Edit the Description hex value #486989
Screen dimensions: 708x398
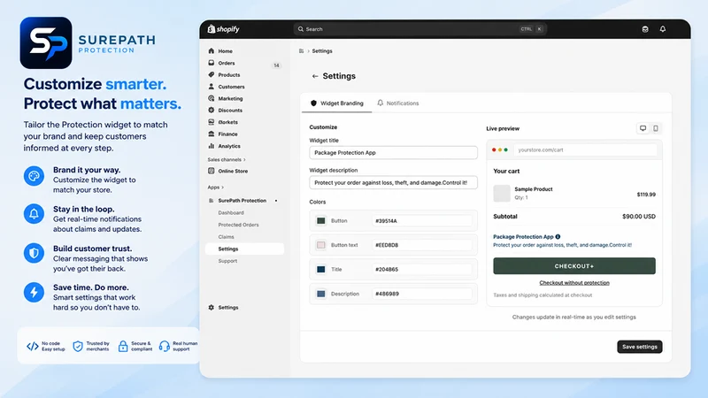[x=422, y=294]
